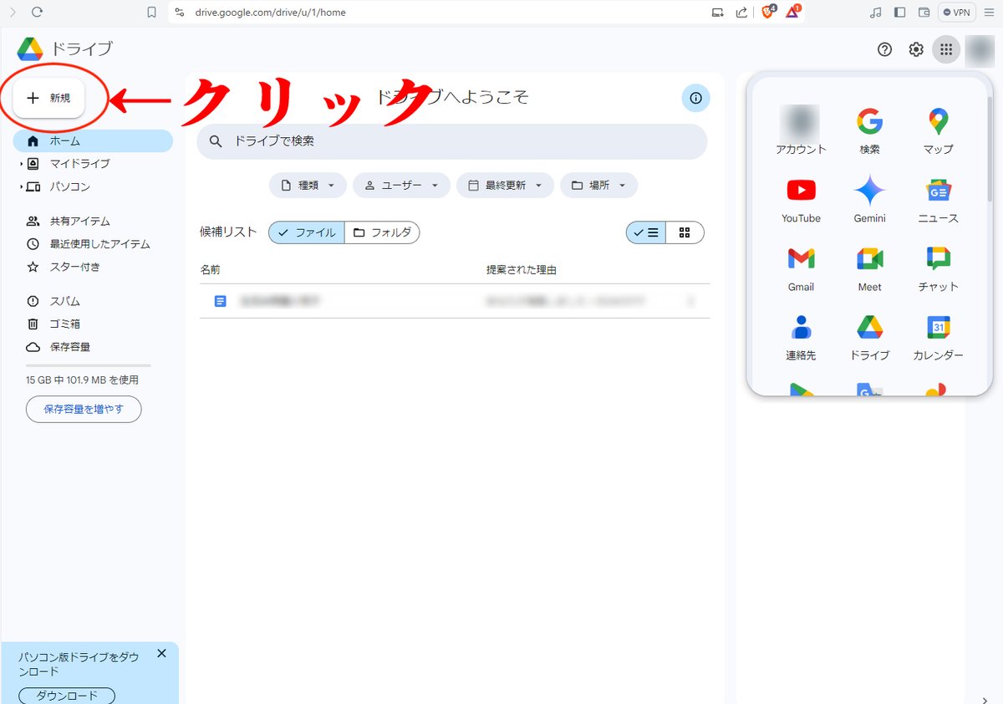
Task: Open Gmail from apps panel
Action: (801, 268)
